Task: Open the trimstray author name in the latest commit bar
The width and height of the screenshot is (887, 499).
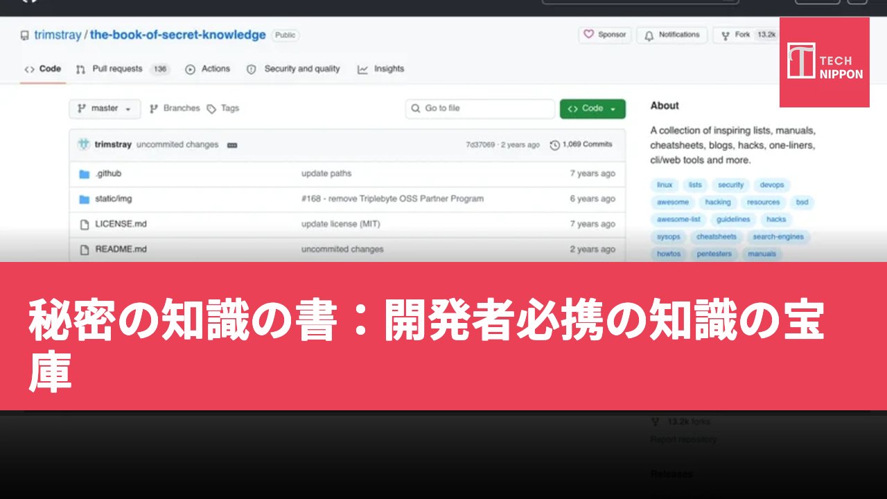Action: 113,144
